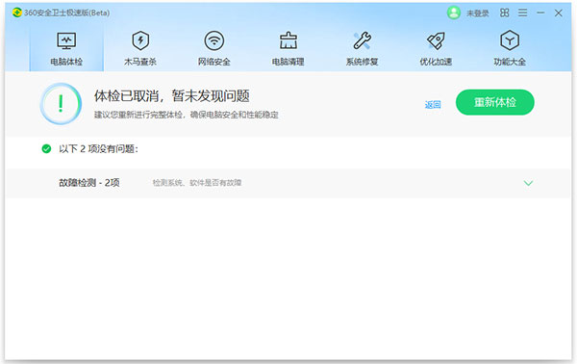This screenshot has height=364, width=577.
Task: Open the 网络安全 network security tab
Action: pyautogui.click(x=214, y=49)
